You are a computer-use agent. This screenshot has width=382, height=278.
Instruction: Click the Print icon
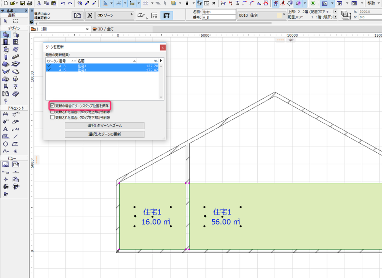30,3
